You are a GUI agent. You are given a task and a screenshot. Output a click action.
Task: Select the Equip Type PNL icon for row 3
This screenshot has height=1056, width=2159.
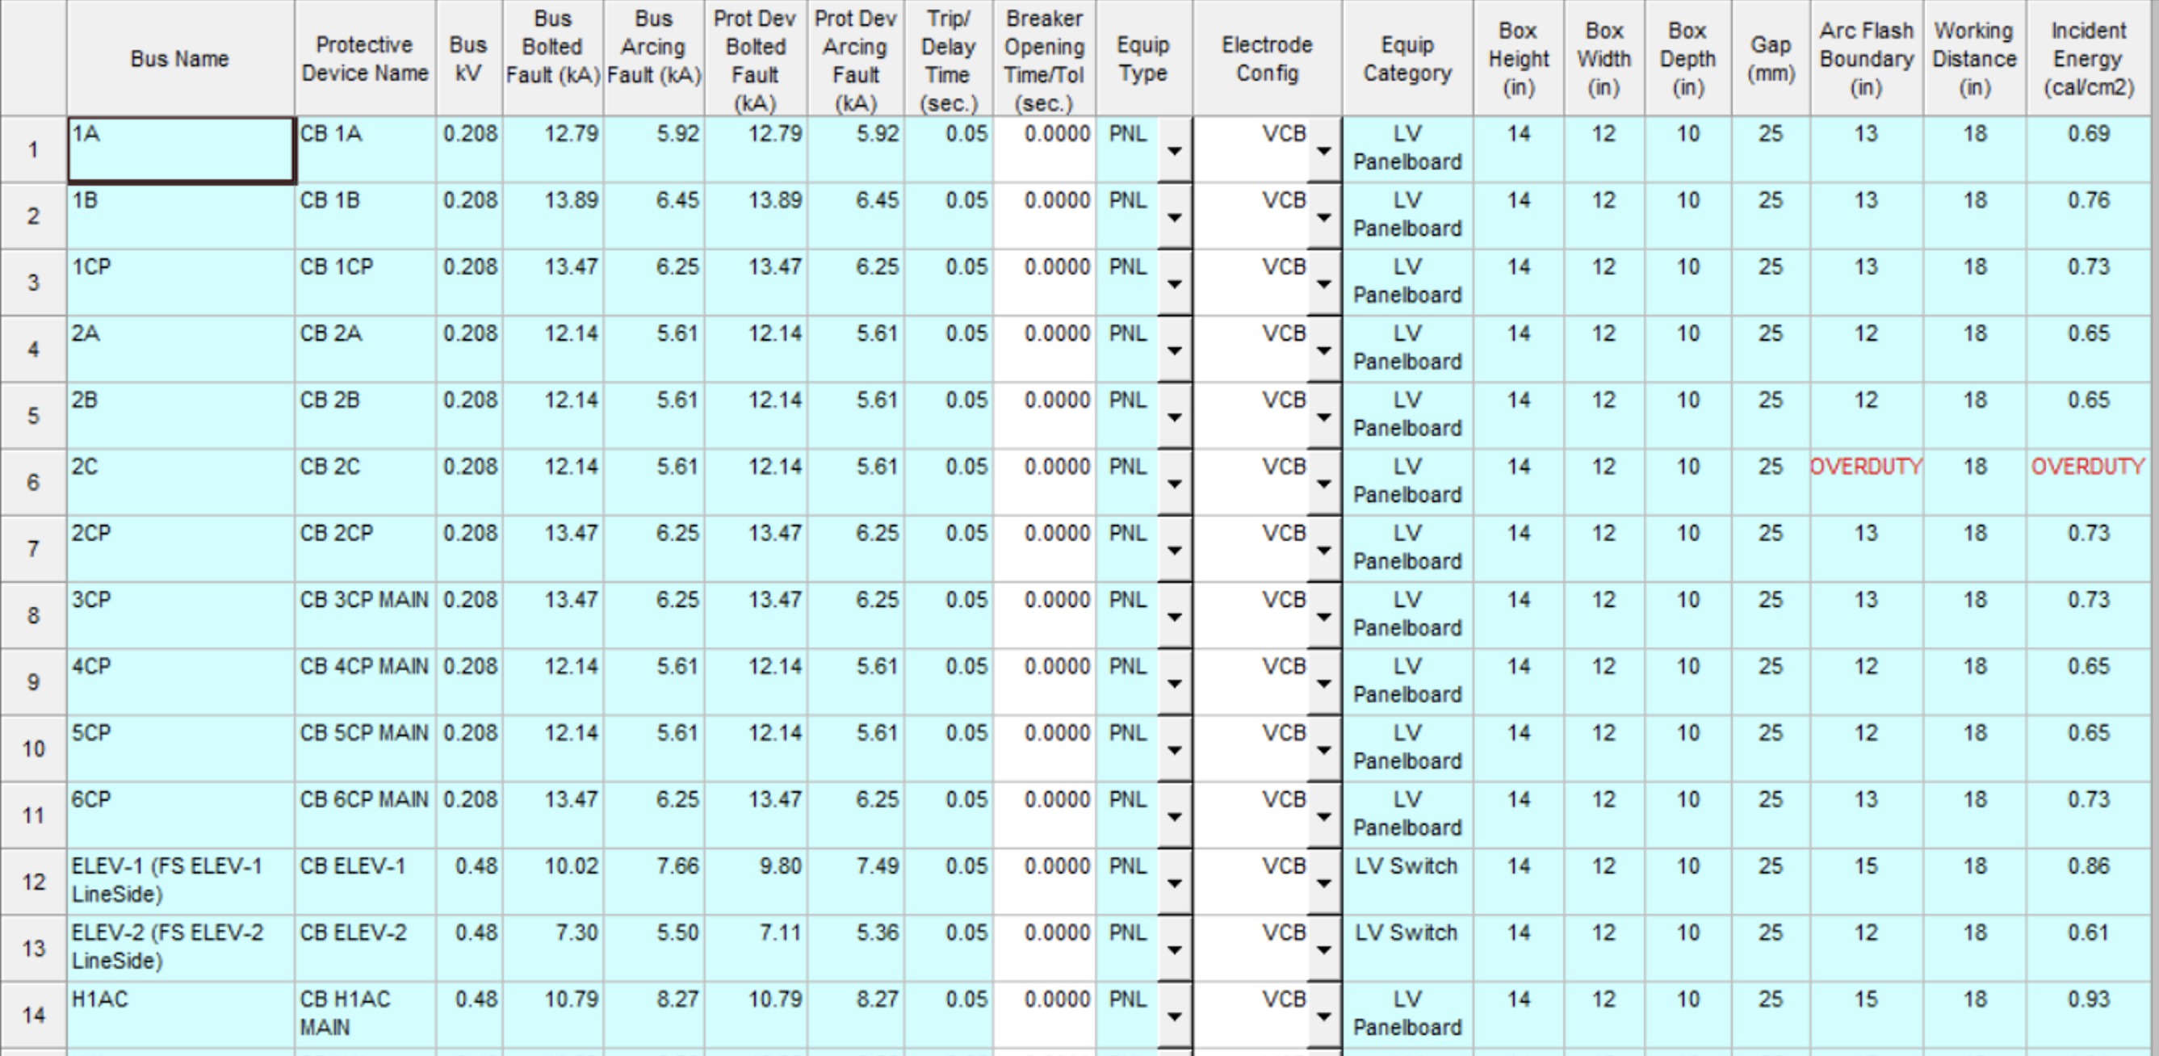tap(1175, 275)
